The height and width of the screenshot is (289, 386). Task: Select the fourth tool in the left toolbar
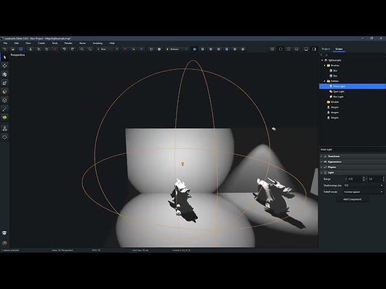5,83
